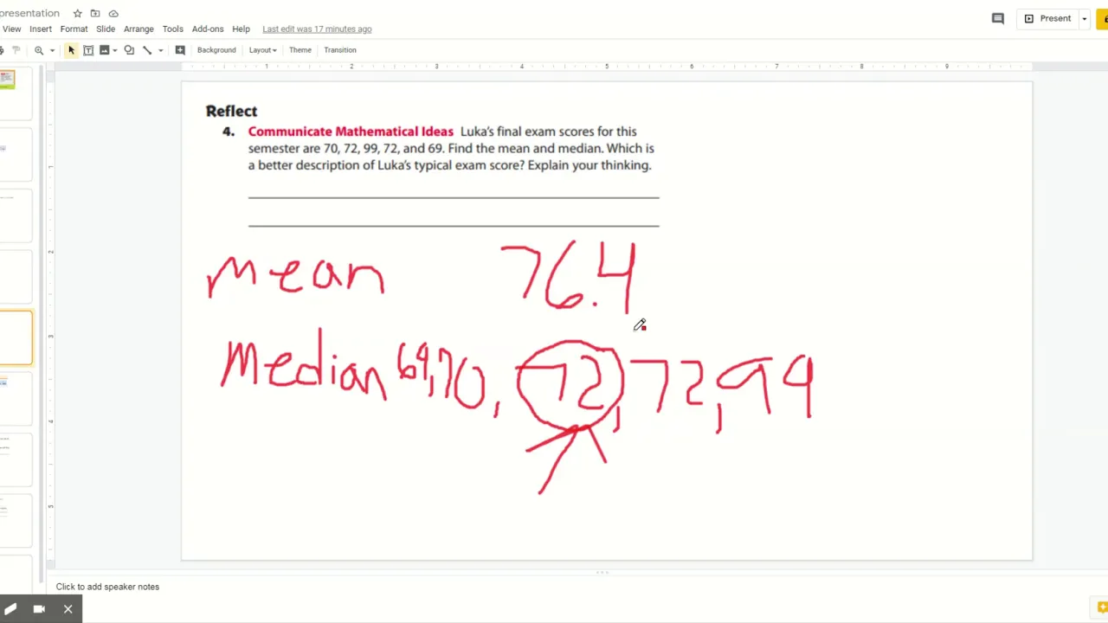Open the comment history icon
1108x623 pixels.
pos(997,18)
